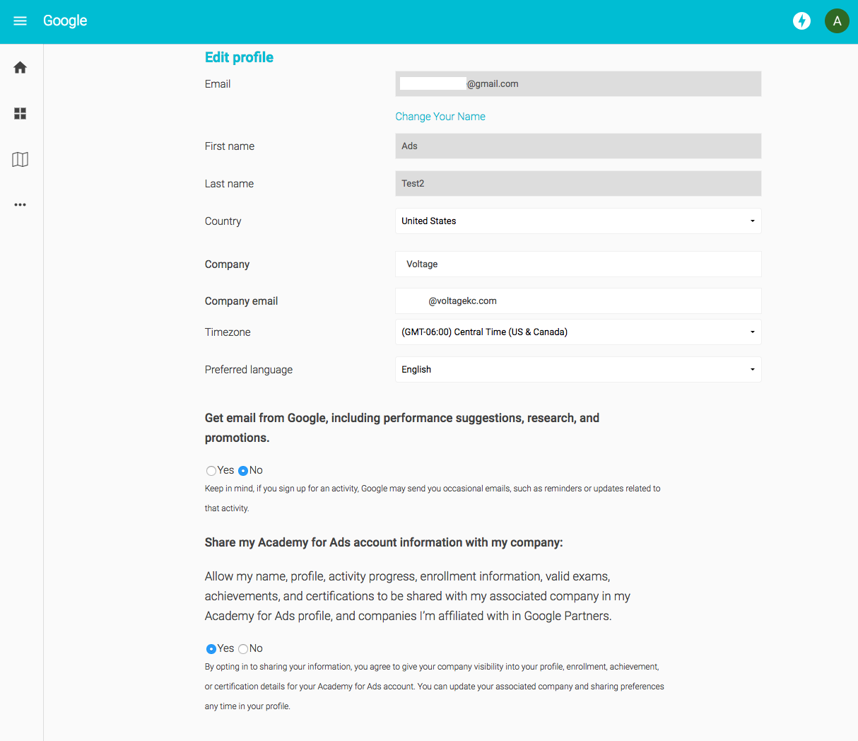Select Yes for Google email promotions

tap(211, 471)
